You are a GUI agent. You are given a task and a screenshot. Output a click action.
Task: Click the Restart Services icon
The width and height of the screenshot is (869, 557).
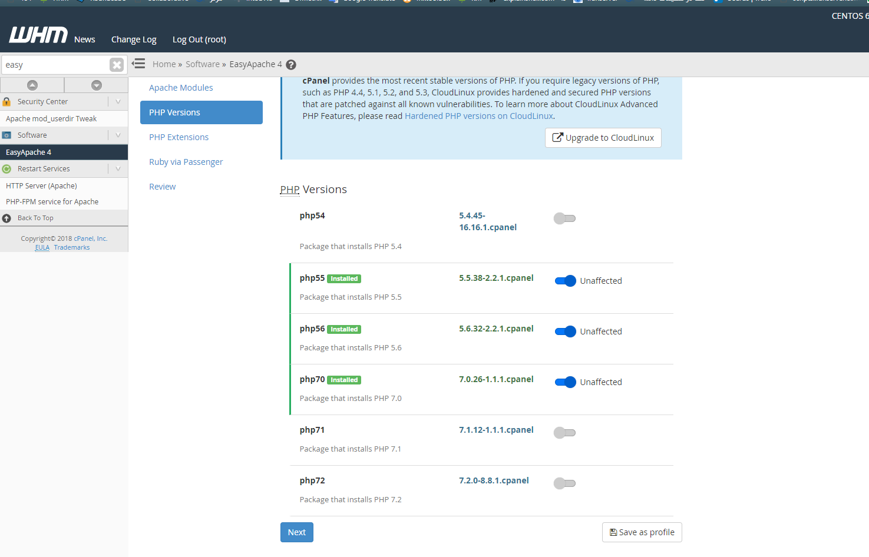click(6, 169)
